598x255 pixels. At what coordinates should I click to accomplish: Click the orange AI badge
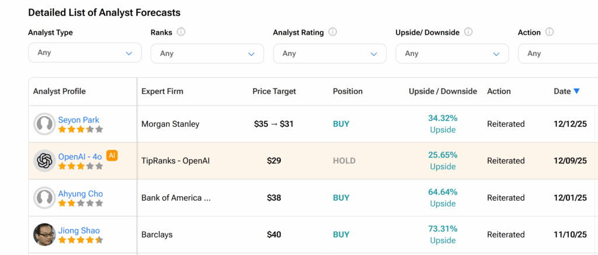112,155
